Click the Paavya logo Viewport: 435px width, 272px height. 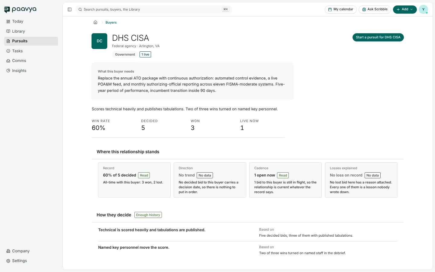(20, 10)
